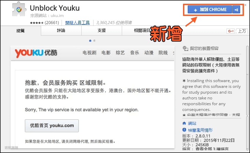Select the first screenshot carousel dot
The image size is (250, 153).
90,41
